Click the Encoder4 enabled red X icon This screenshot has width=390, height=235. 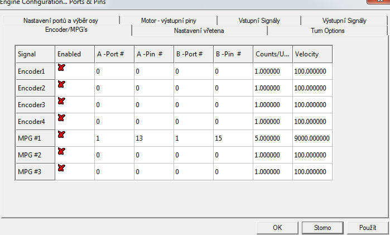point(61,118)
